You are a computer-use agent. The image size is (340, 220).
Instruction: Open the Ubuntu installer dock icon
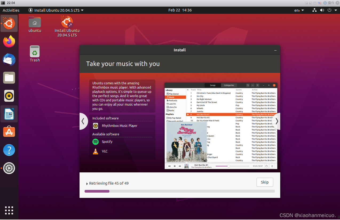click(x=9, y=23)
